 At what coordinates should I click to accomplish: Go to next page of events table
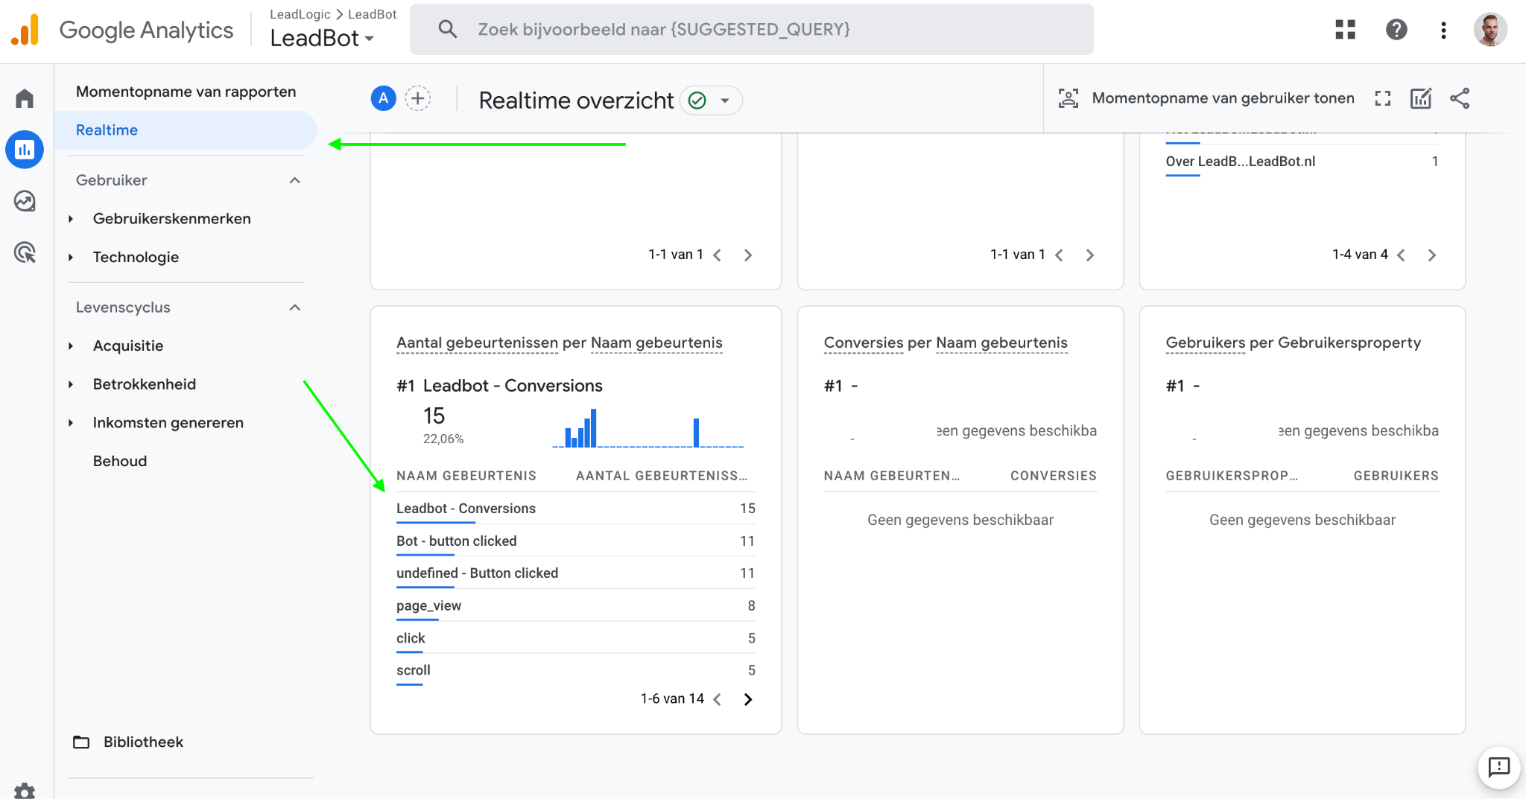pos(748,699)
